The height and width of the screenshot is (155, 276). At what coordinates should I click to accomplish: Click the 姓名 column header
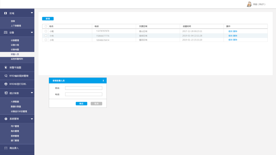[x=51, y=26]
